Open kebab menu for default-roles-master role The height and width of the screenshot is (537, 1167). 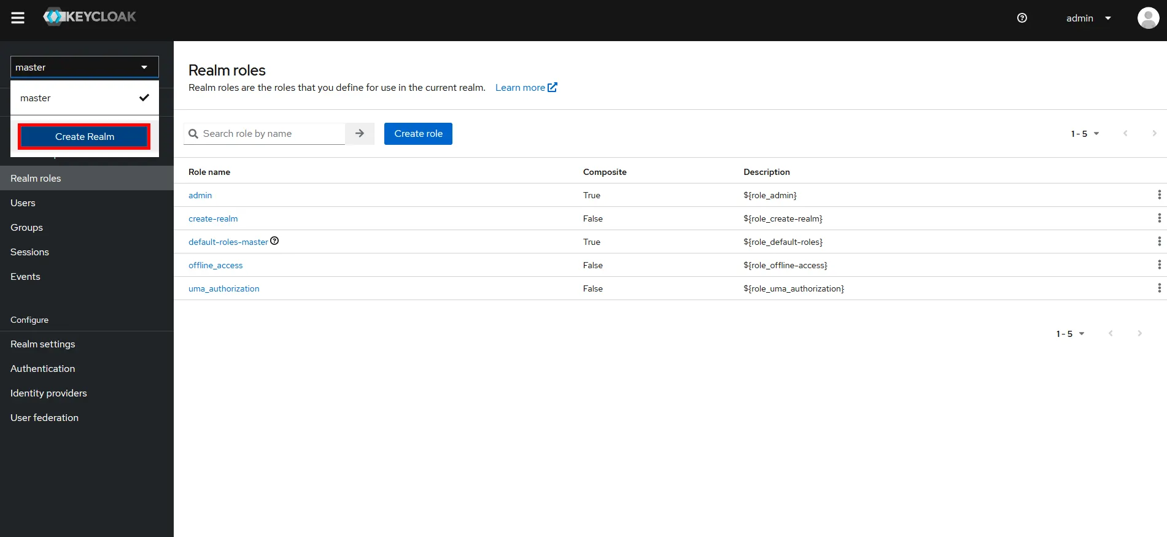(1159, 241)
